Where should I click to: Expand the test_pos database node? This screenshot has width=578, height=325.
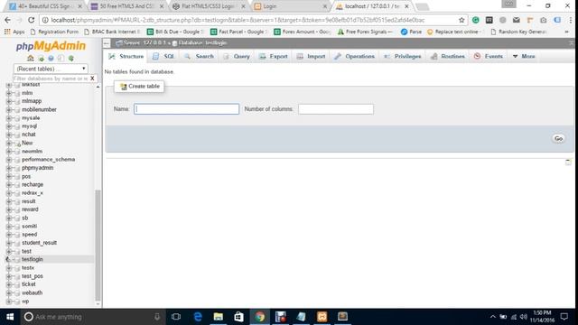pos(9,276)
